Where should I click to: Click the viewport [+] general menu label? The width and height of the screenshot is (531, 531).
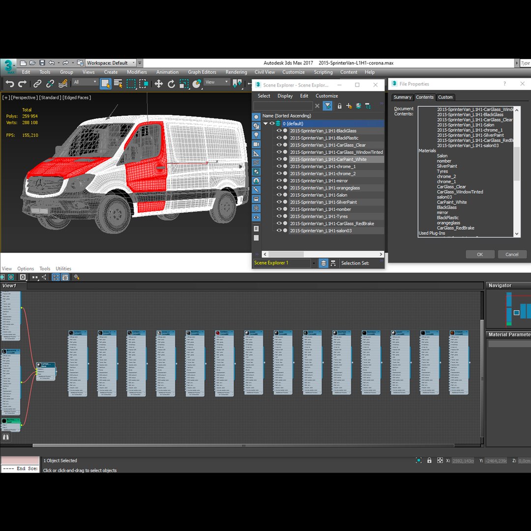(x=6, y=97)
